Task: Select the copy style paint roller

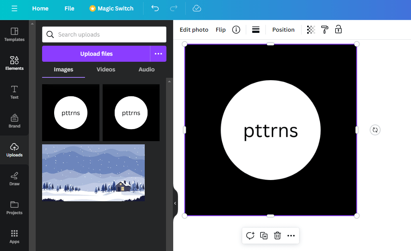Action: tap(324, 29)
